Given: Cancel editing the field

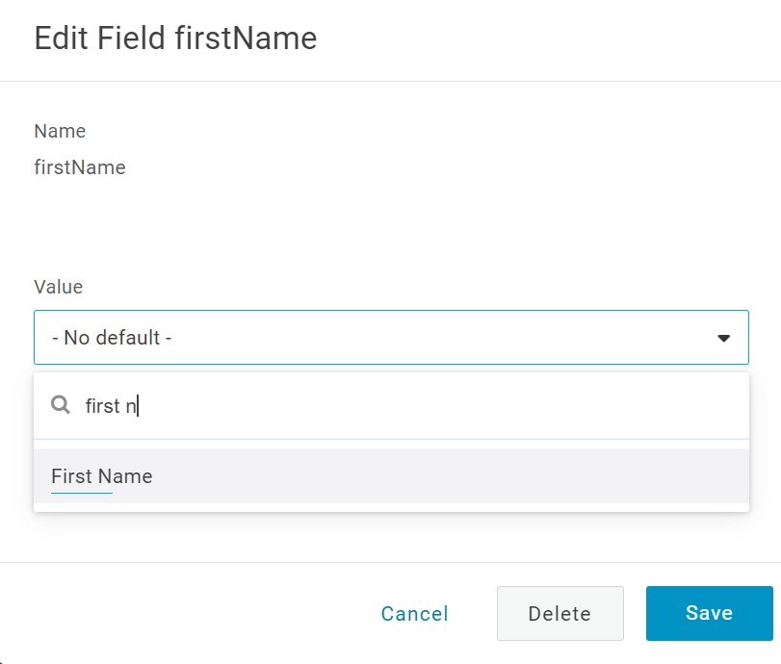Looking at the screenshot, I should click(414, 614).
